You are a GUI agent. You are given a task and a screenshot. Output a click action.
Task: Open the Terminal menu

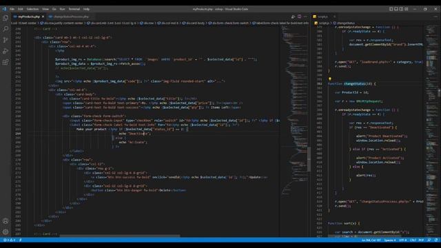[x=74, y=9]
